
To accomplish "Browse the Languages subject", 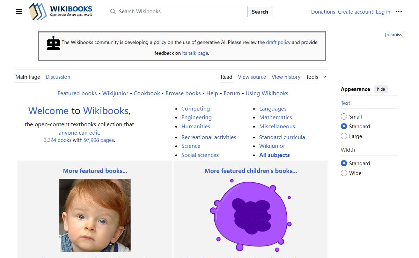I will tap(273, 109).
